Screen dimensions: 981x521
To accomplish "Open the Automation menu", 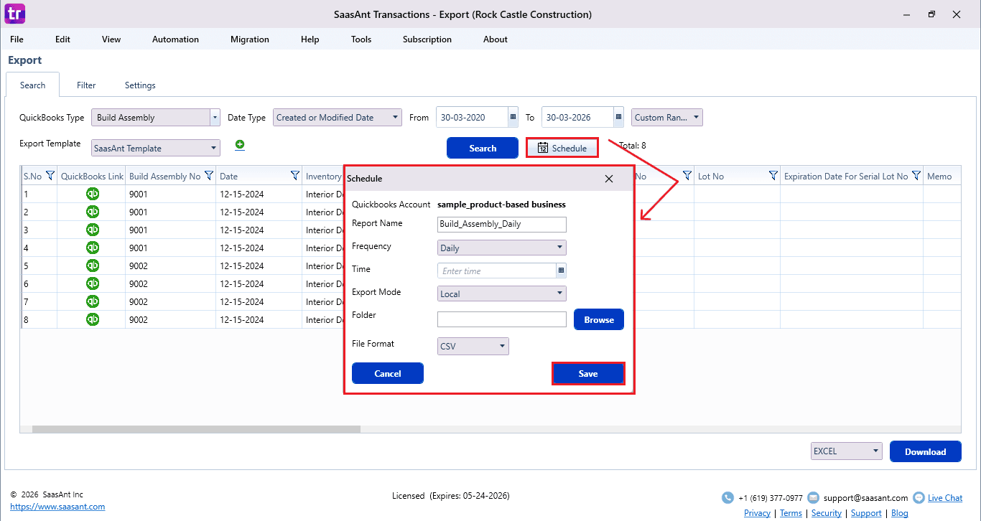I will (x=175, y=39).
